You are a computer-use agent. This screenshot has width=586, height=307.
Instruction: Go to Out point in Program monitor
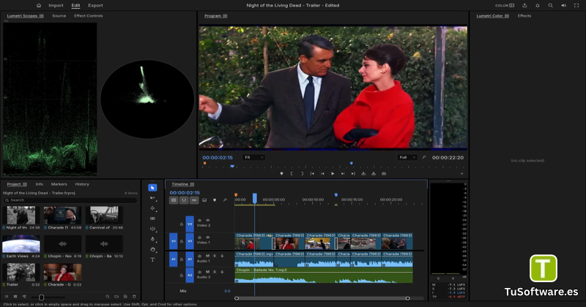tap(353, 173)
